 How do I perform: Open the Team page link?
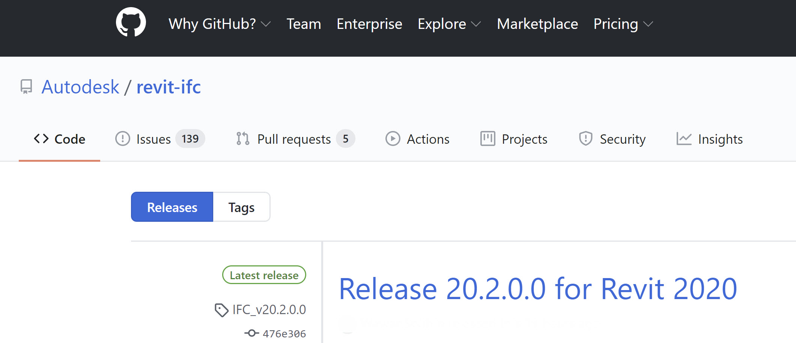pyautogui.click(x=304, y=24)
